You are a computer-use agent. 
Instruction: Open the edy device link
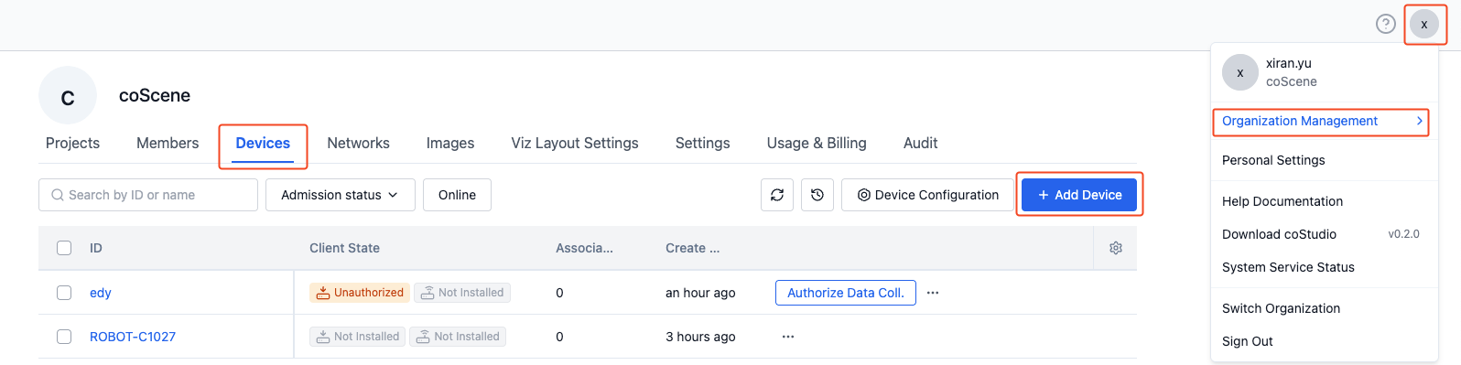point(101,293)
